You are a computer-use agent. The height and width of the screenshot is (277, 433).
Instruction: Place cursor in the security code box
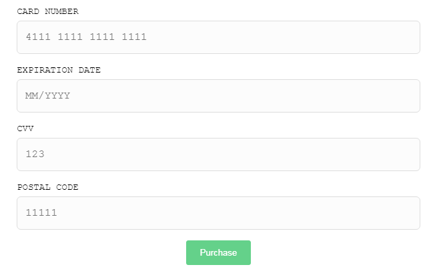[218, 154]
